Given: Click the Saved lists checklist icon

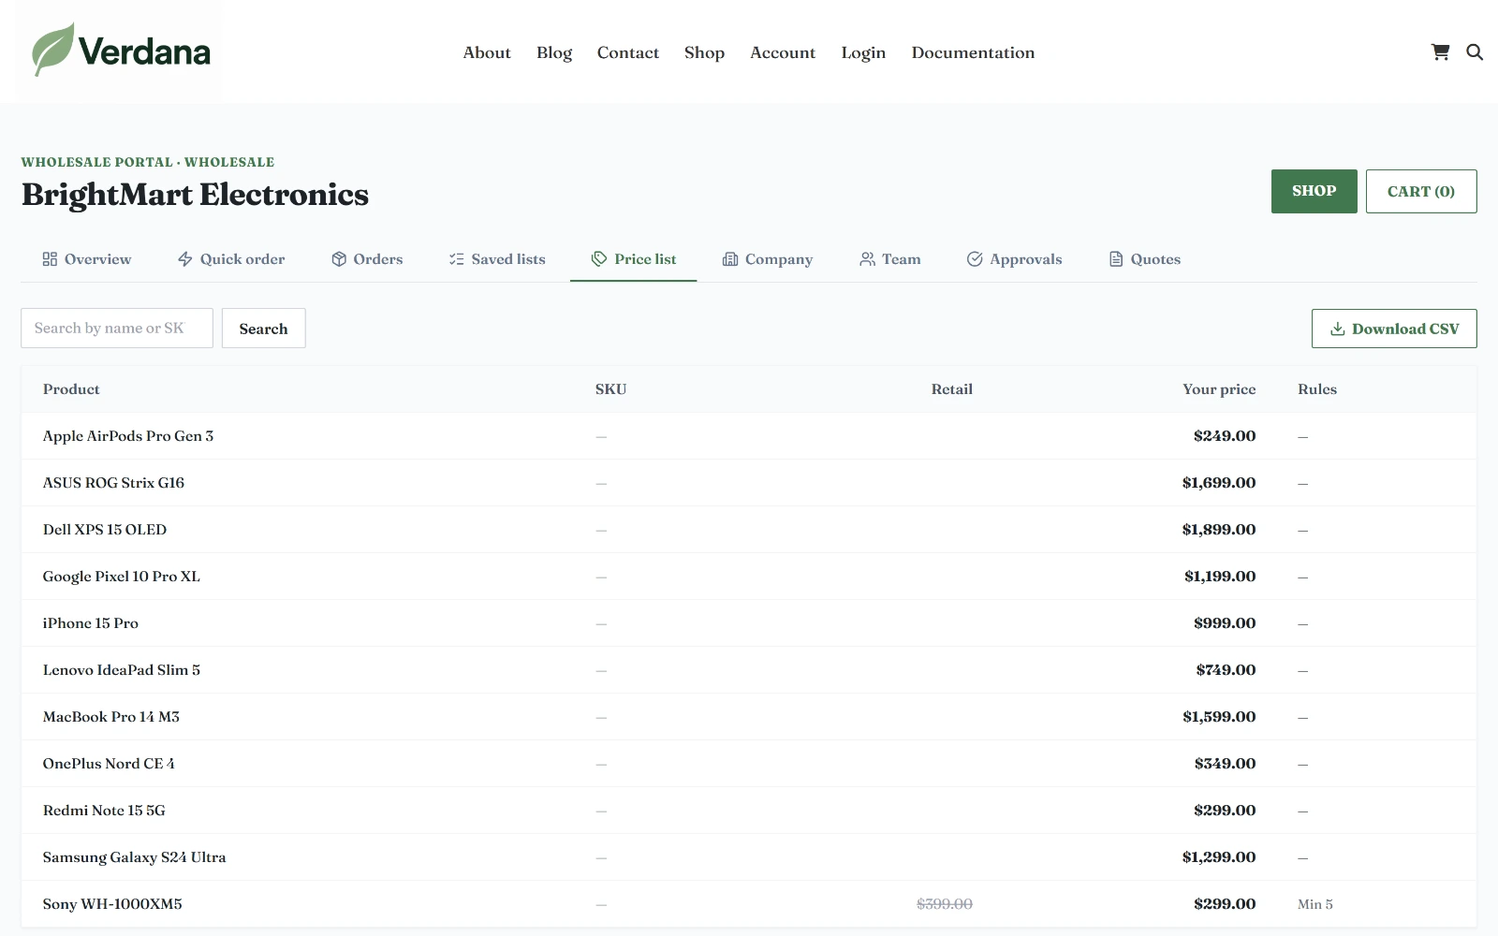Looking at the screenshot, I should coord(457,259).
